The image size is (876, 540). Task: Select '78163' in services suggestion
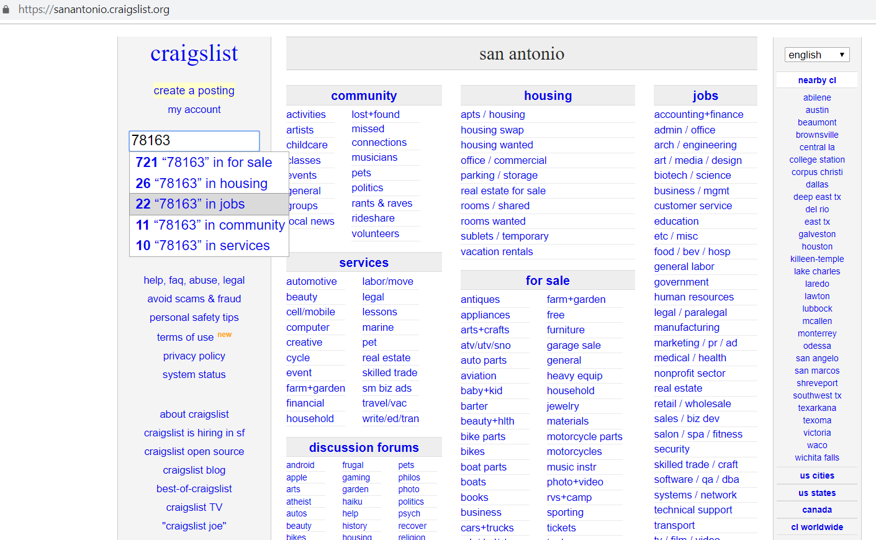tap(209, 246)
